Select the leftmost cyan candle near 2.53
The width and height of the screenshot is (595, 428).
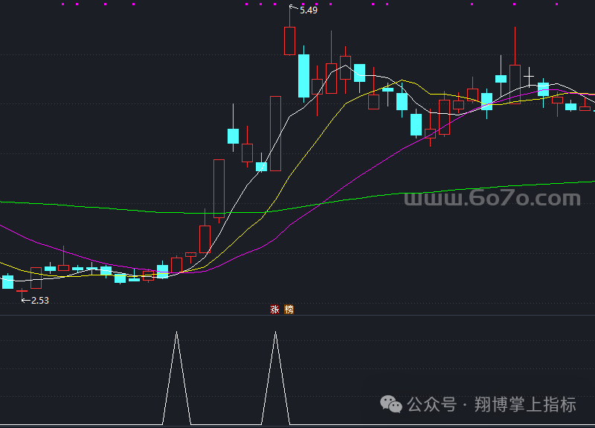(8, 281)
